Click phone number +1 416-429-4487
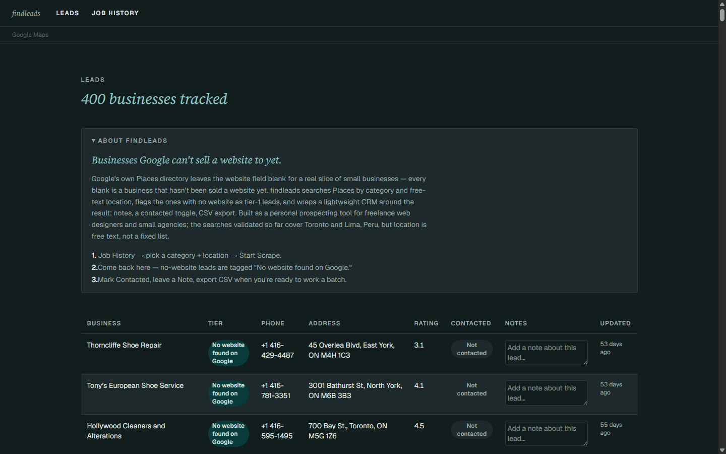The image size is (726, 454). click(x=277, y=350)
